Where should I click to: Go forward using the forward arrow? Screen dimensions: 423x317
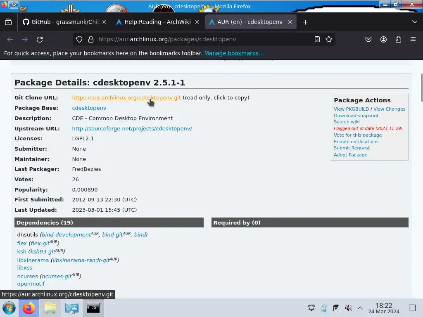[25, 39]
